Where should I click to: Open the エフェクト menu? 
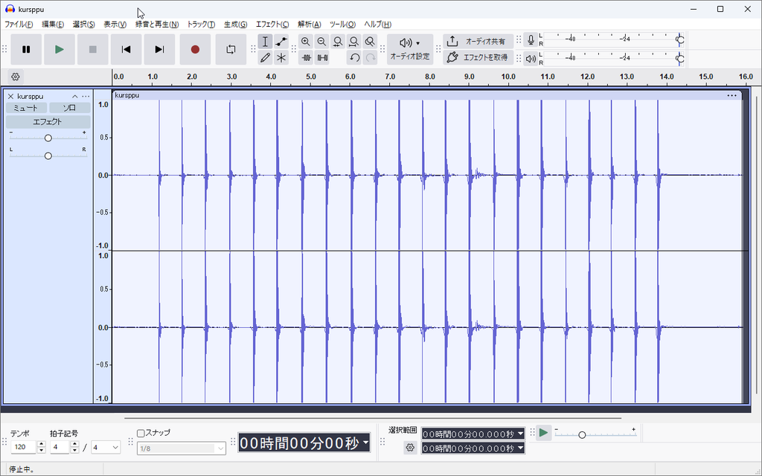(272, 25)
